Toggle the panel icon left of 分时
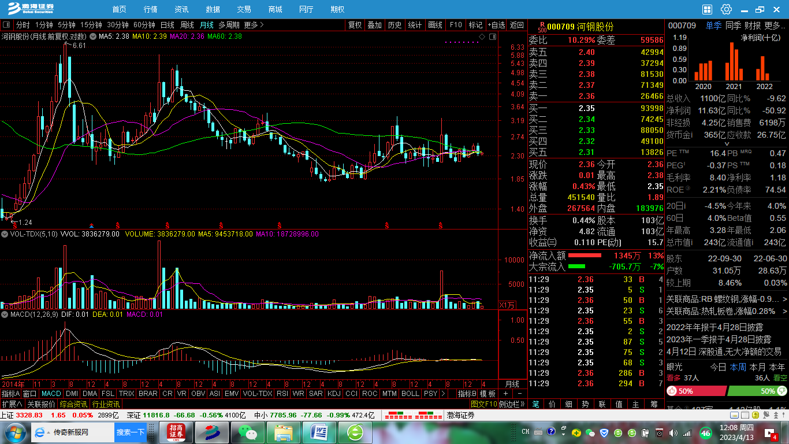 [x=6, y=25]
